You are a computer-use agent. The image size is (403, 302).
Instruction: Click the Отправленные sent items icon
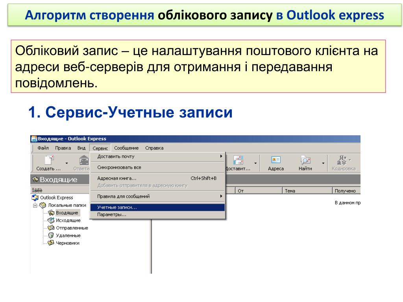click(51, 228)
